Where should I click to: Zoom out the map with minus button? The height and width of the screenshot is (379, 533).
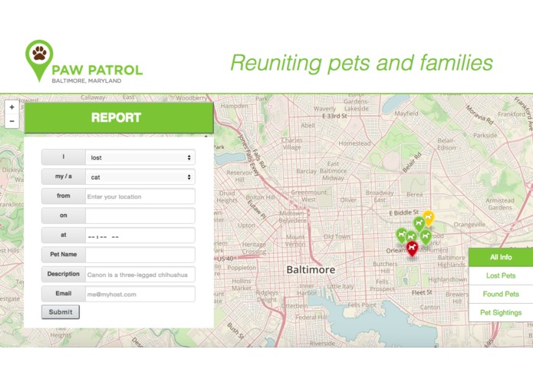click(x=12, y=121)
